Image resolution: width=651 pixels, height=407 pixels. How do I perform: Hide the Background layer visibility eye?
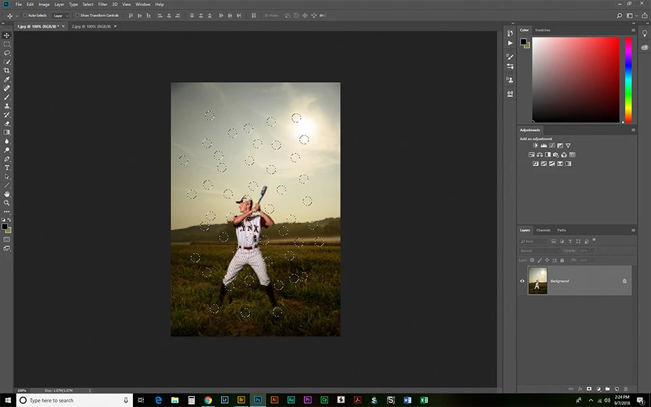(x=522, y=281)
